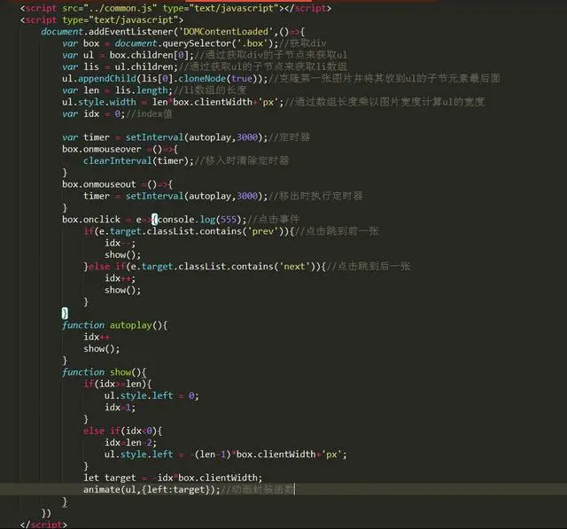Image resolution: width=567 pixels, height=529 pixels.
Task: Click the 'function autoplay(){' declaration
Action: pos(114,325)
